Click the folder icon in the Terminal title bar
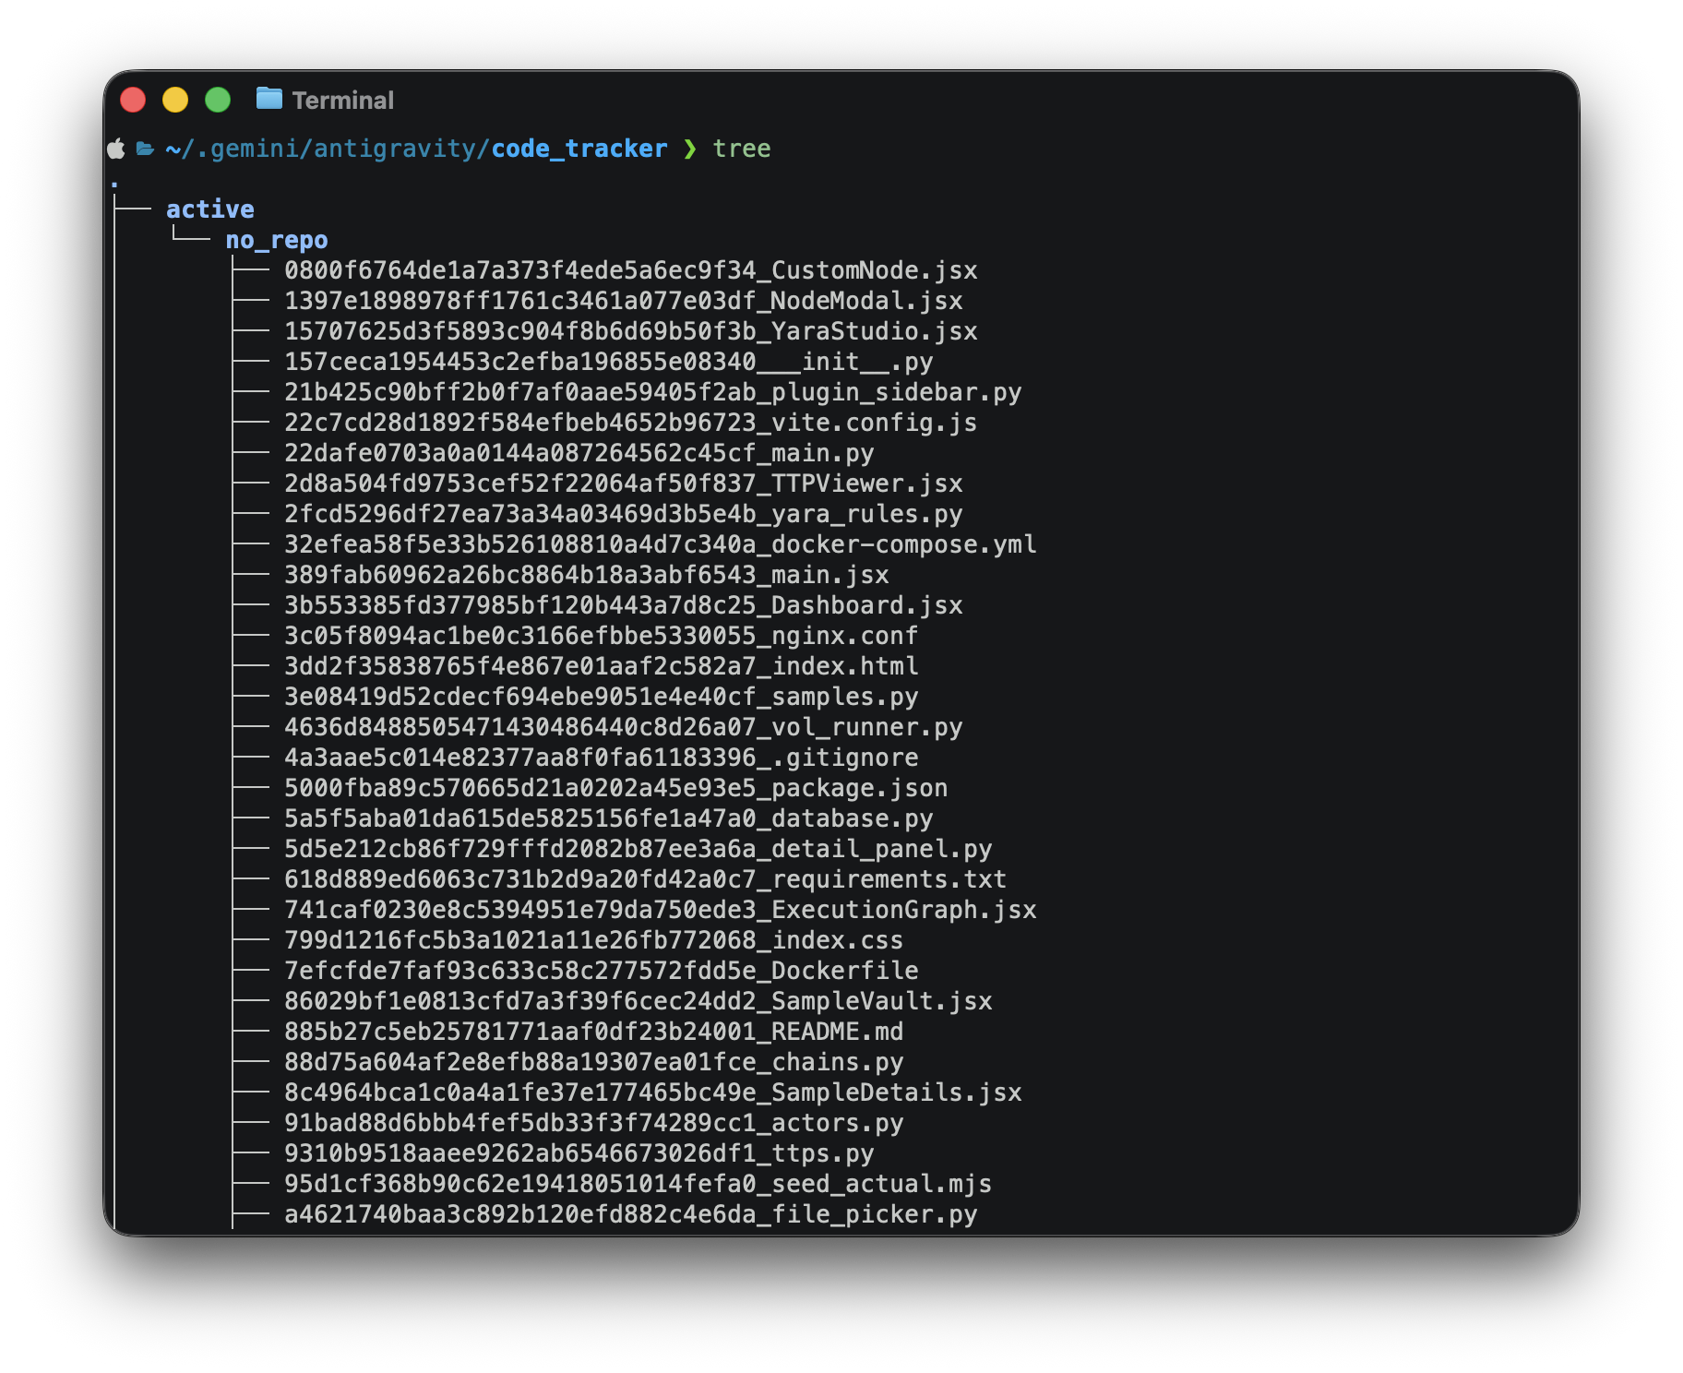1683x1373 pixels. pos(269,99)
